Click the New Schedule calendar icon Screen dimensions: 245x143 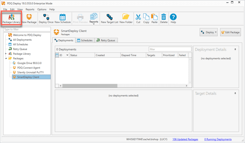point(63,18)
